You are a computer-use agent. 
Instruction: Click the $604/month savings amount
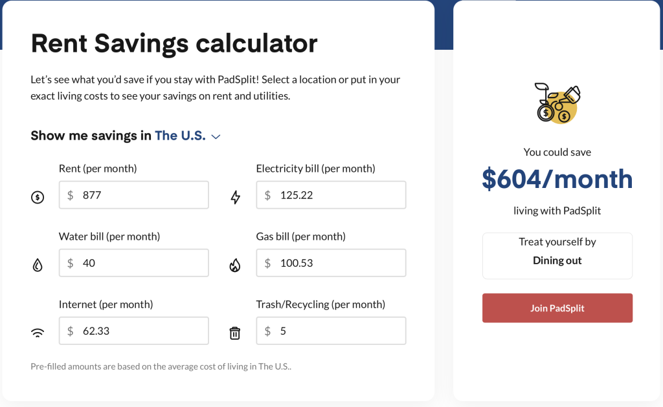pos(557,179)
